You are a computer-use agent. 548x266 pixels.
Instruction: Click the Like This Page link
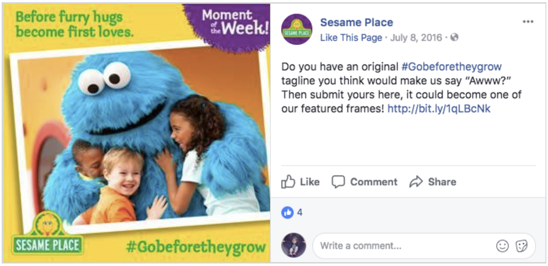tap(351, 38)
